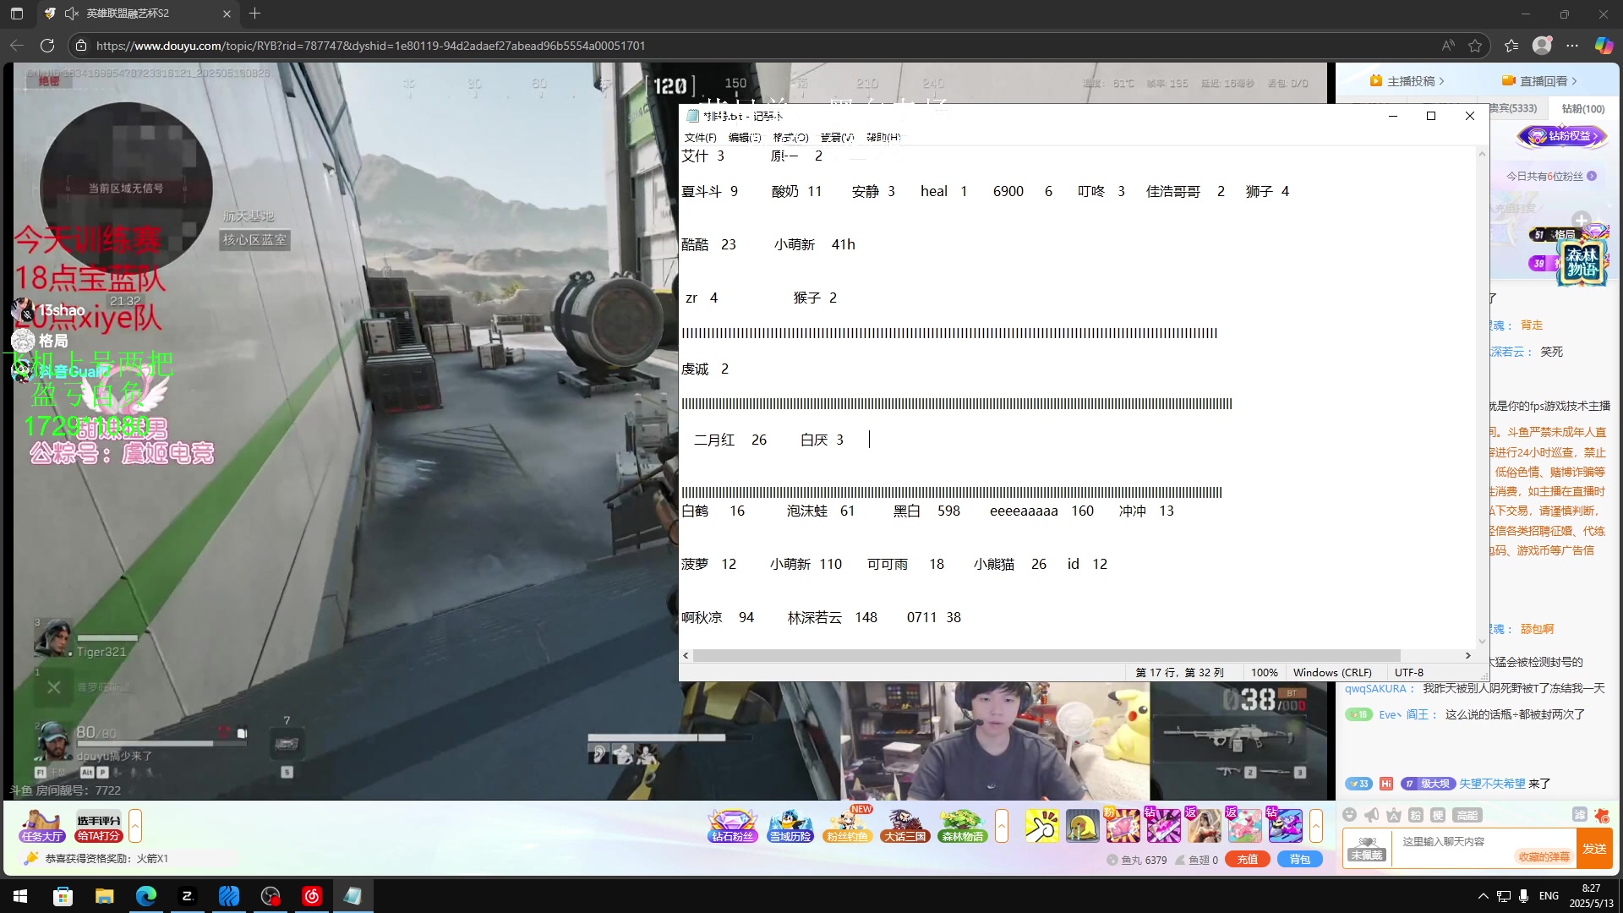This screenshot has height=913, width=1623.
Task: Start Read aloud in Edge
Action: tap(1449, 46)
